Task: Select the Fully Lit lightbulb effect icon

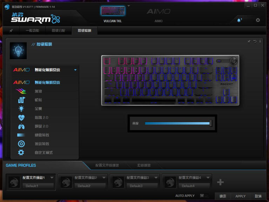Action: point(21,109)
